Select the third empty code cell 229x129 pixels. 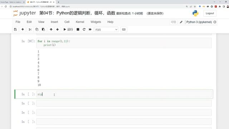(x=124, y=113)
